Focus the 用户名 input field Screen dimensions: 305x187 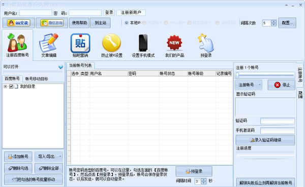point(36,13)
